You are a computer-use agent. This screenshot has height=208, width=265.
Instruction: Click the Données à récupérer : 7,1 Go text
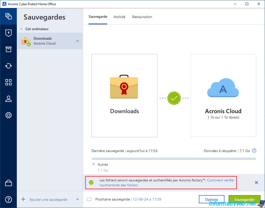[227, 151]
